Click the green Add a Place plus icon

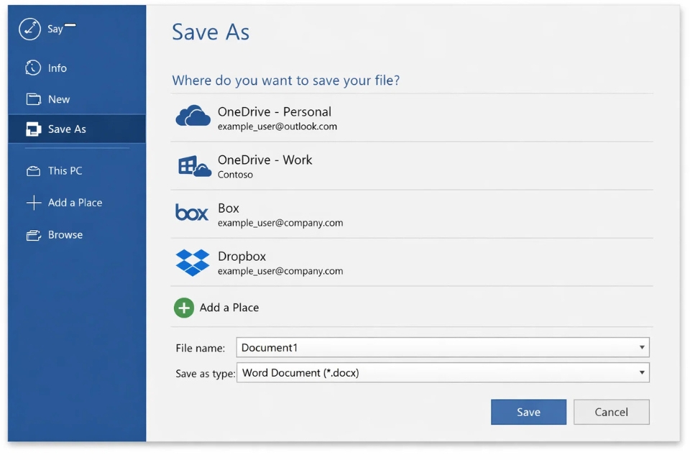[x=184, y=308]
